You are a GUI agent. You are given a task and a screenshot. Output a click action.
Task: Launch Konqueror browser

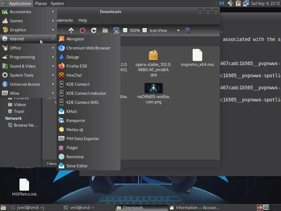88,120
